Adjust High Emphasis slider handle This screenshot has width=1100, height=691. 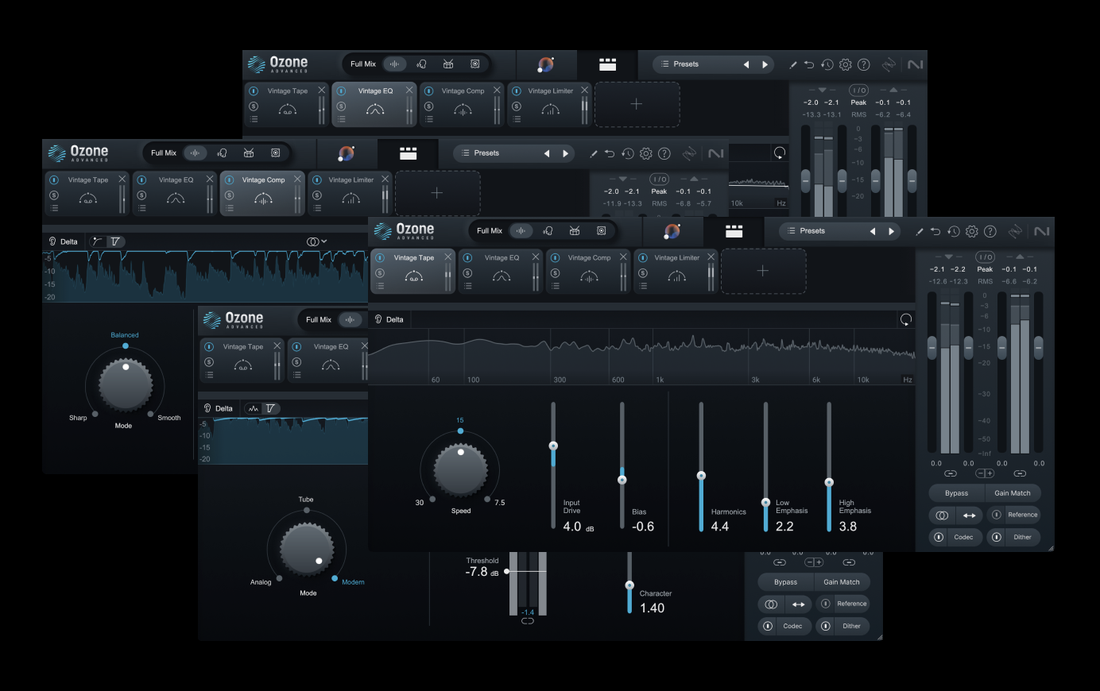[829, 482]
